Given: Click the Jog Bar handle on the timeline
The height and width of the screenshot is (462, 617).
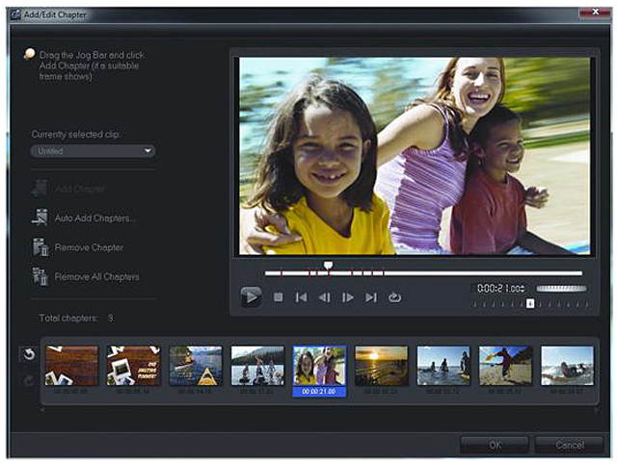Looking at the screenshot, I should (328, 265).
